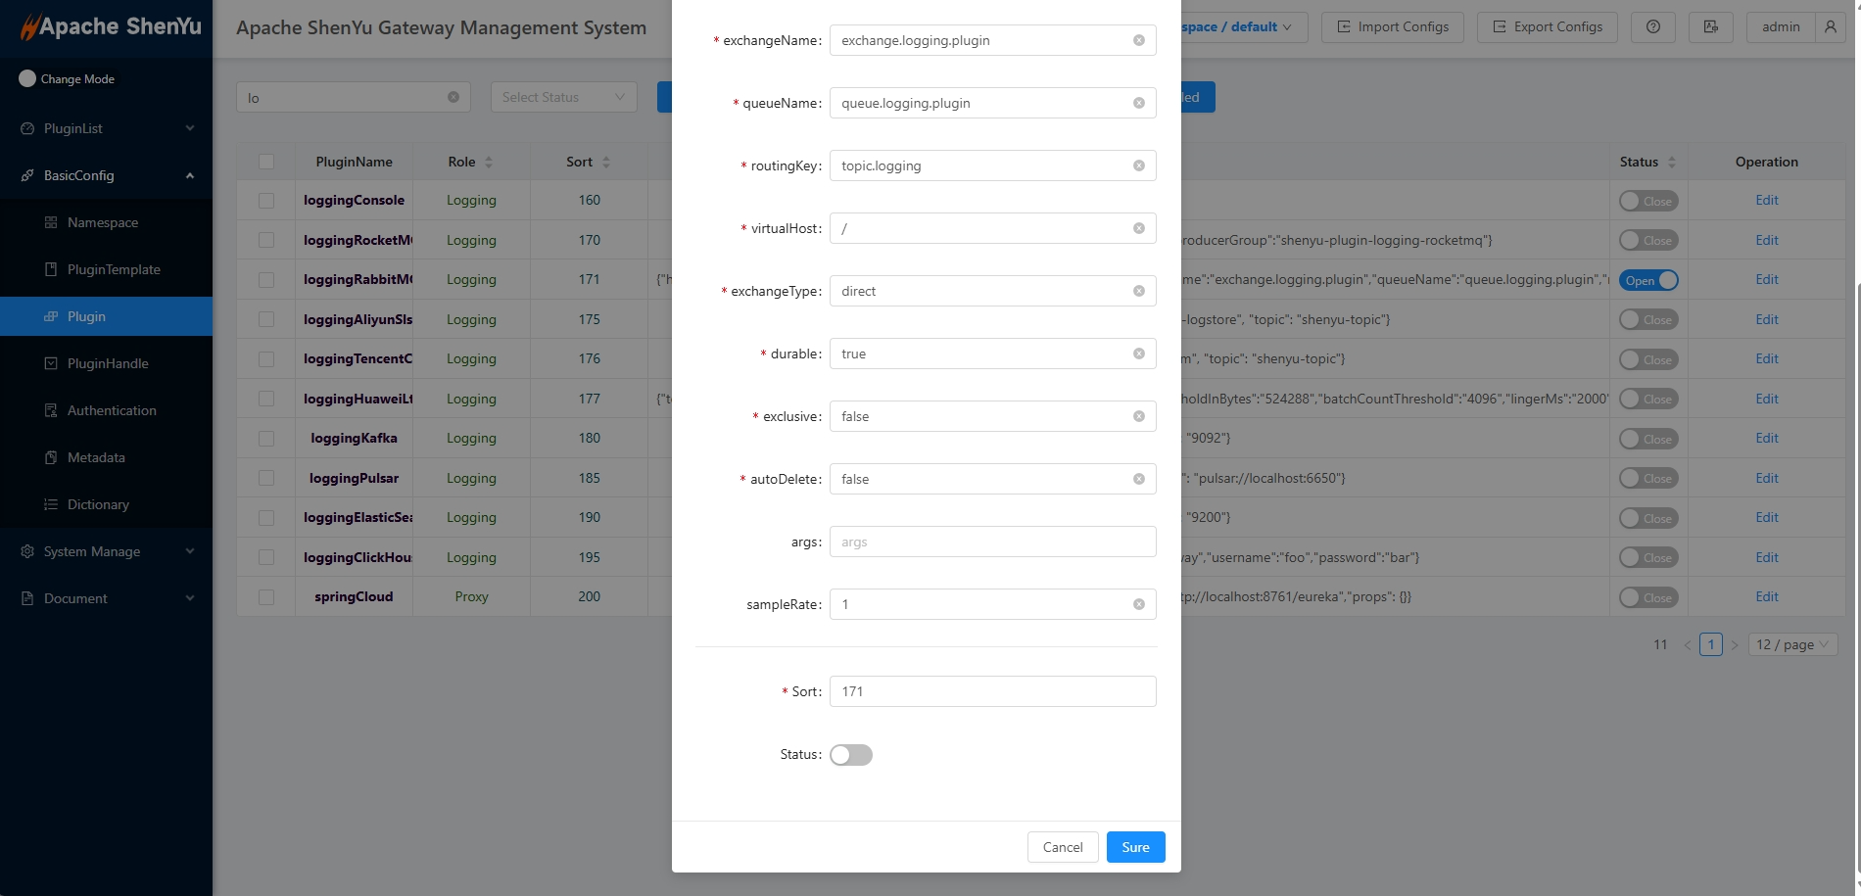
Task: Click the clear icon in sampleRate field
Action: (x=1138, y=604)
